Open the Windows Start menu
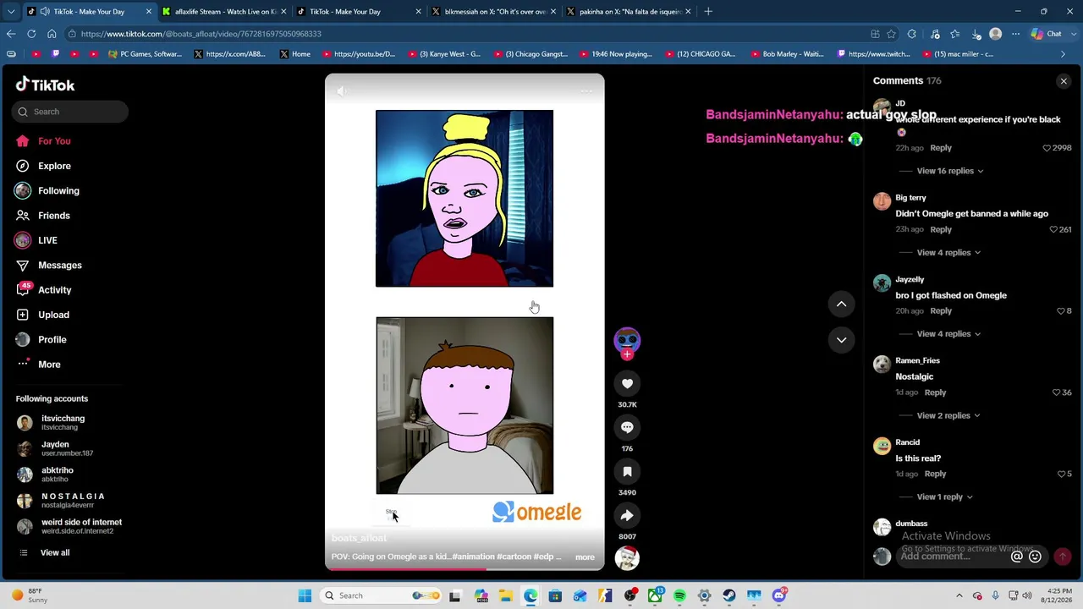This screenshot has width=1083, height=609. coord(305,595)
